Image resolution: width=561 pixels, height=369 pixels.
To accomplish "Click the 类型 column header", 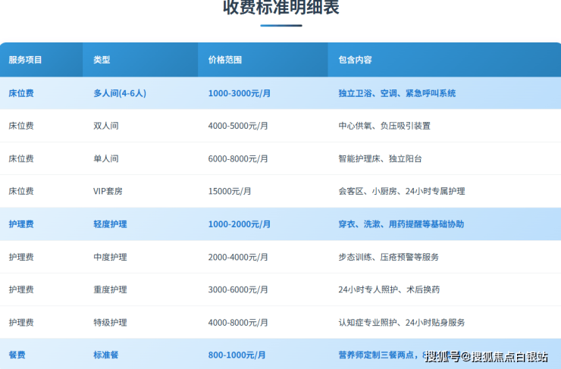I will 102,60.
